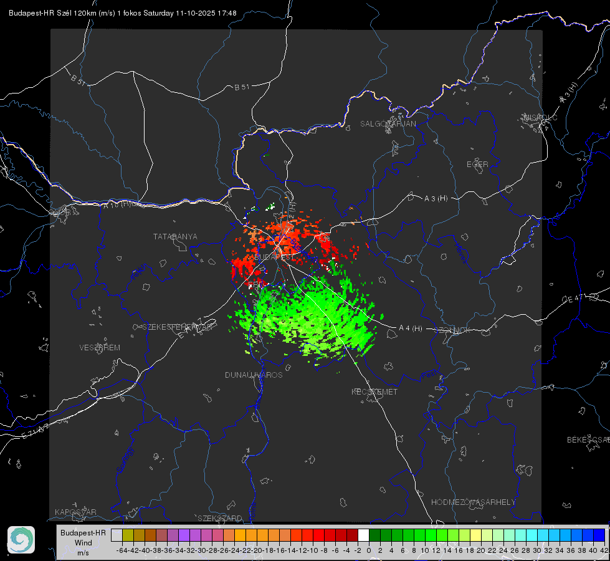
Task: Click the HÓDMEZŐVÁSÁRHELY city label
Action: (x=473, y=502)
